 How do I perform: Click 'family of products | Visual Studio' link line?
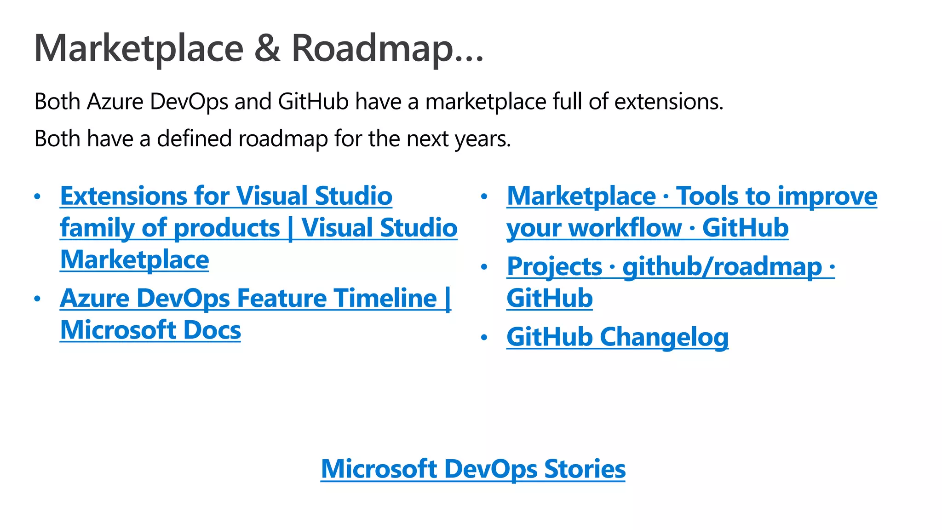click(258, 228)
